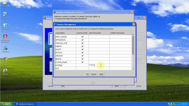Maximize the background wizard window
189x106 pixels.
[141, 18]
